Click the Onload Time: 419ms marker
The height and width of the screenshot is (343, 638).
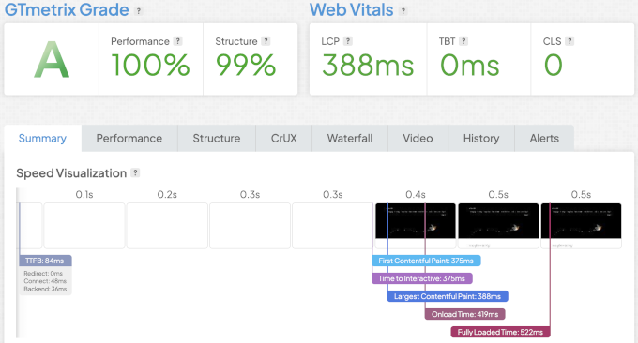click(x=465, y=314)
